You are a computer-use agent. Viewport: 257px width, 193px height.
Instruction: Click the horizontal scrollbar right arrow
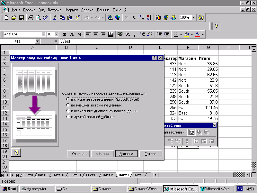click(x=247, y=175)
